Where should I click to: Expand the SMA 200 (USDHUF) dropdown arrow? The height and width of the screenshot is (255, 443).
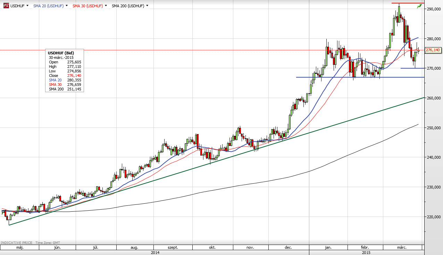point(147,6)
